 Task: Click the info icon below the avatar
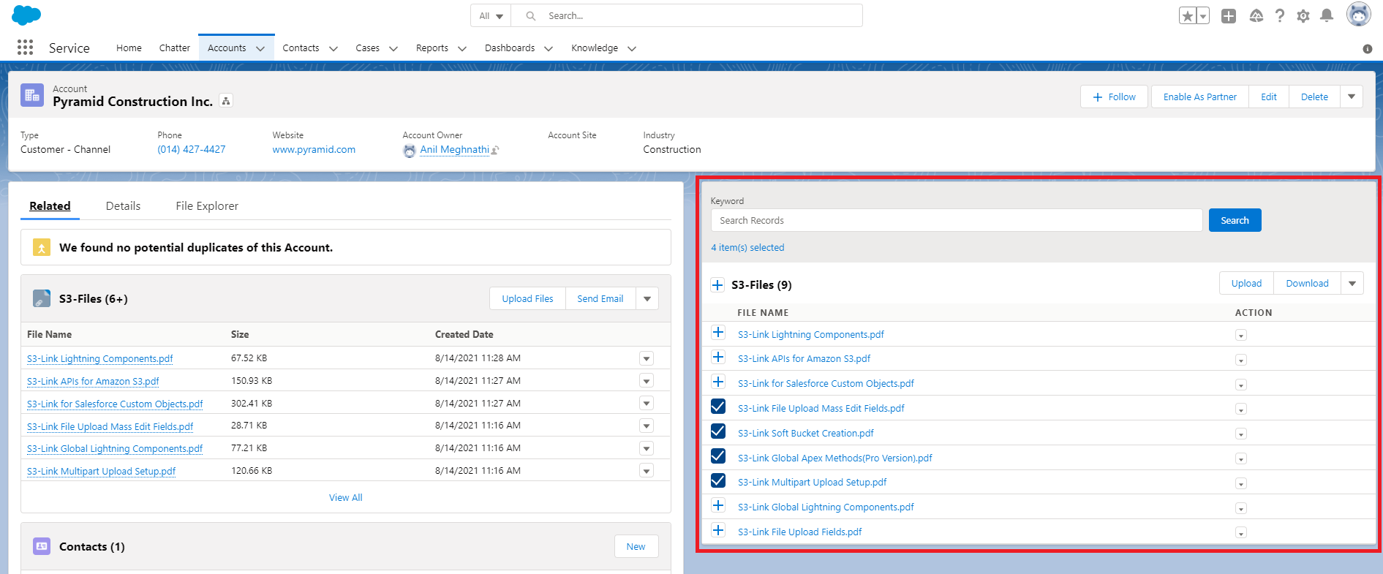coord(1367,49)
